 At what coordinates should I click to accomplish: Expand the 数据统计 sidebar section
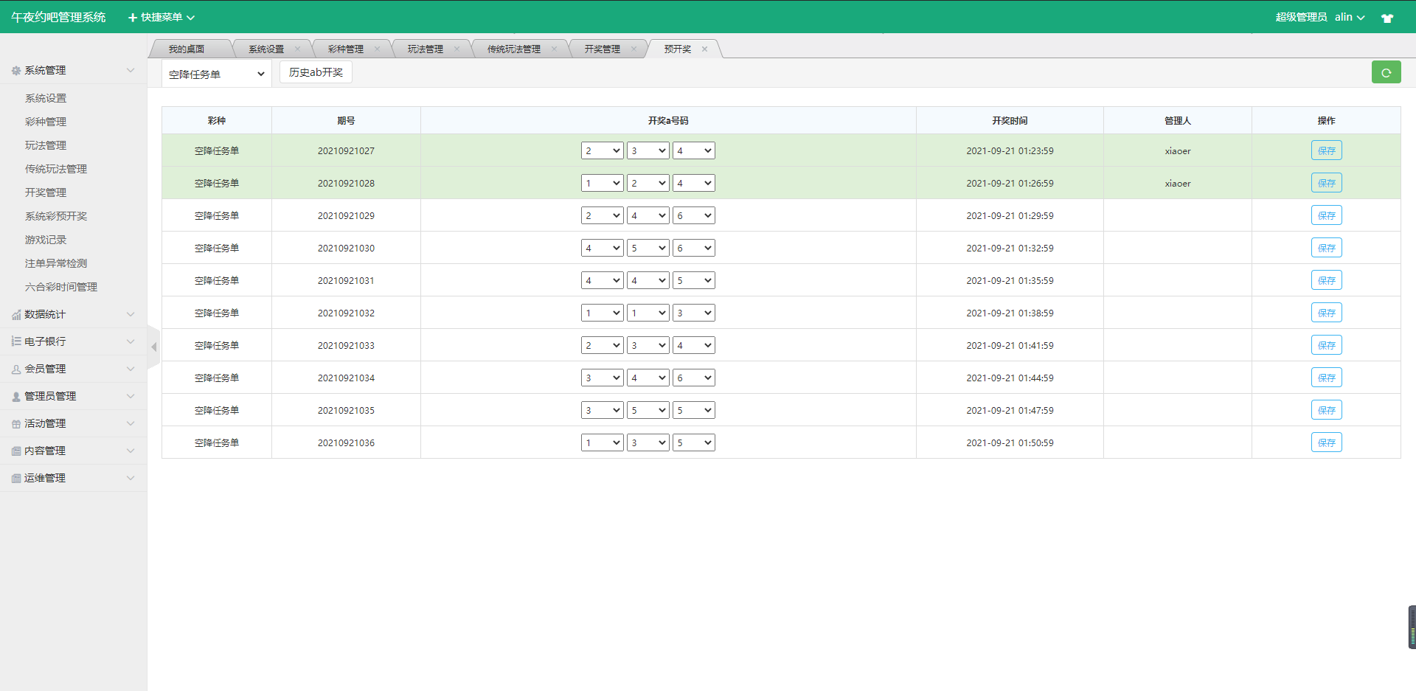(x=72, y=314)
